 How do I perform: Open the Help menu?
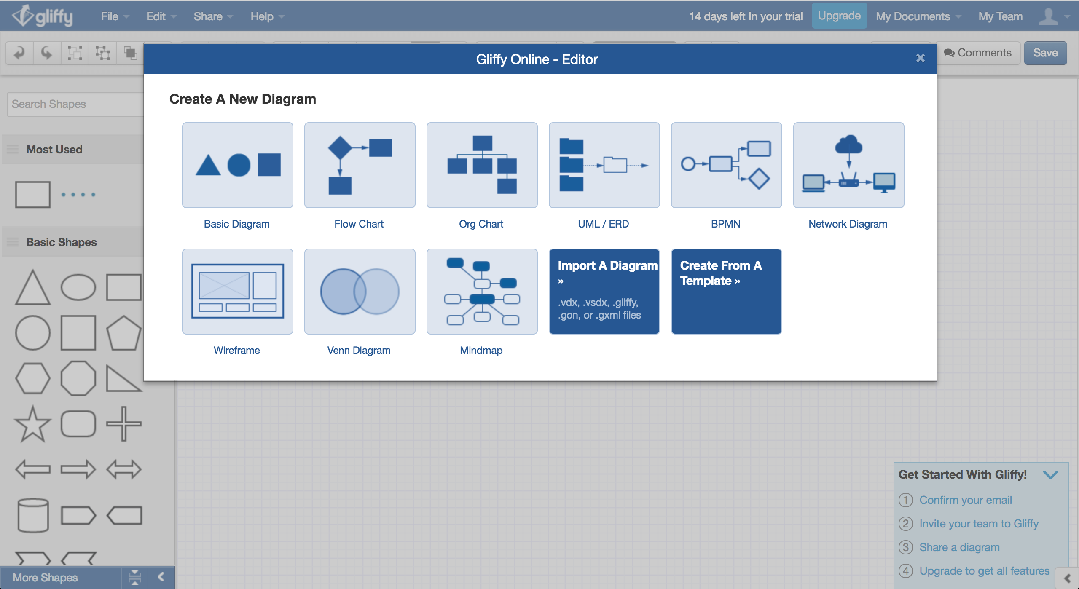tap(267, 16)
